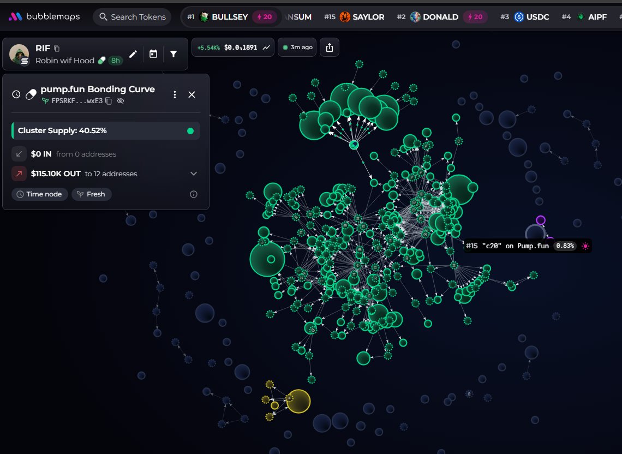
Task: Click DONALD's boost 20 badge
Action: pyautogui.click(x=475, y=17)
